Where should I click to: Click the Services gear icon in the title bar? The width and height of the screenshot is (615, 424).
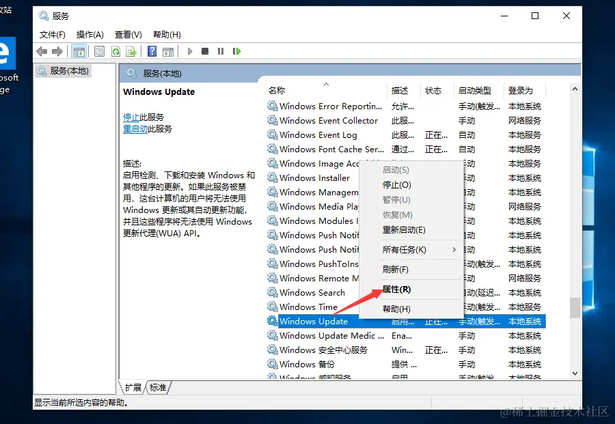(x=43, y=16)
